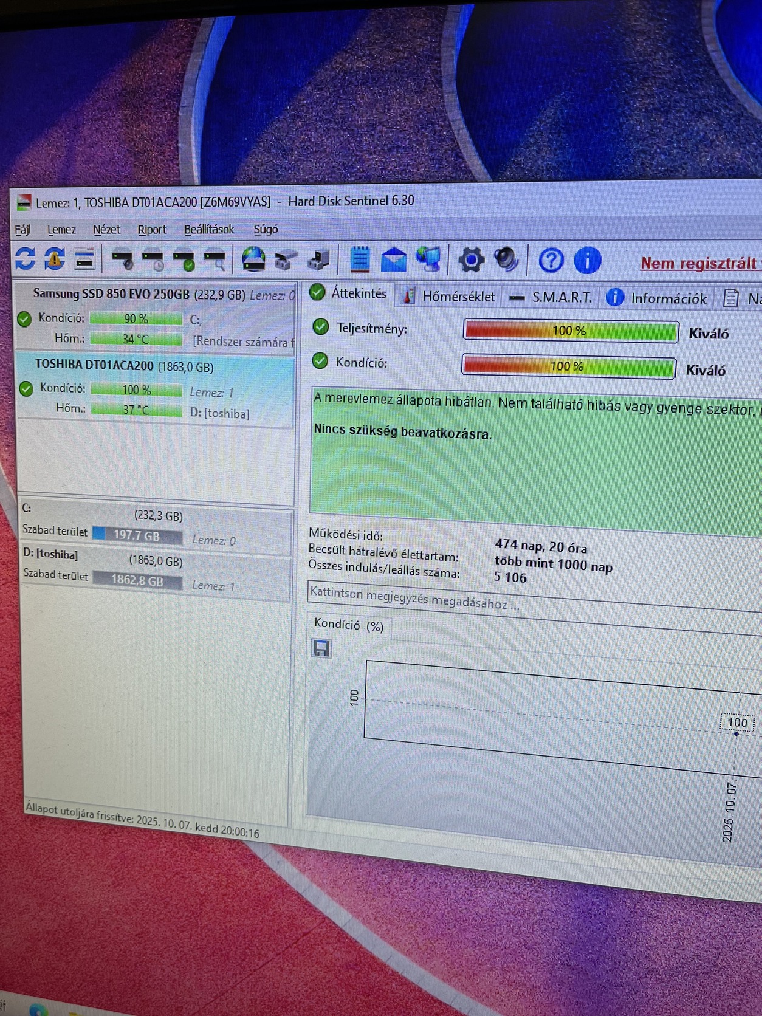Switch to the Hőmérséklet tab
Screen dimensions: 762x1016
448,297
